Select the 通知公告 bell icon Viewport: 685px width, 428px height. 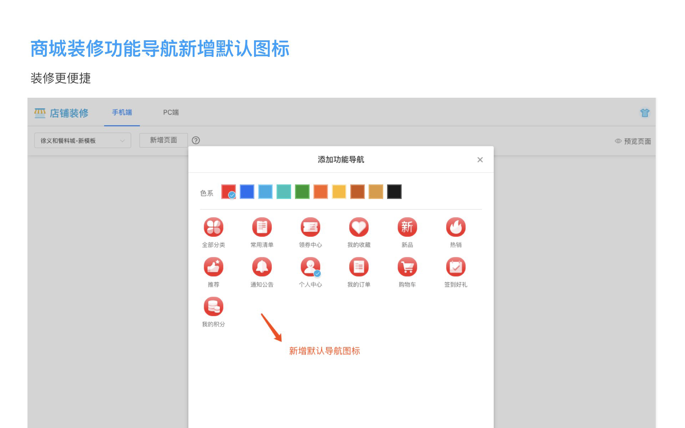262,267
